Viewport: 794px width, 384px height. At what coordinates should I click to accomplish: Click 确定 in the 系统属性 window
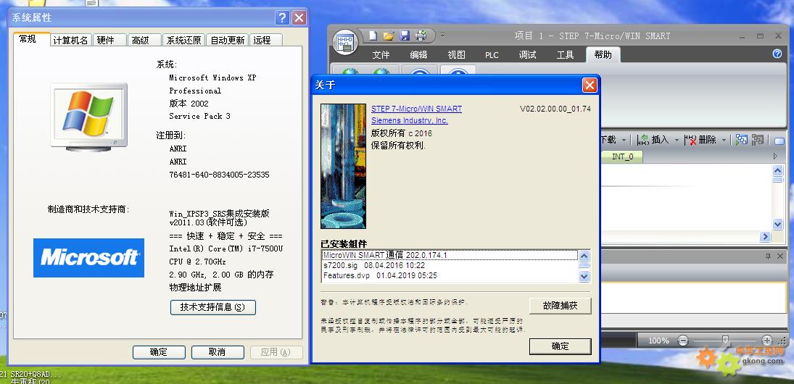click(159, 352)
